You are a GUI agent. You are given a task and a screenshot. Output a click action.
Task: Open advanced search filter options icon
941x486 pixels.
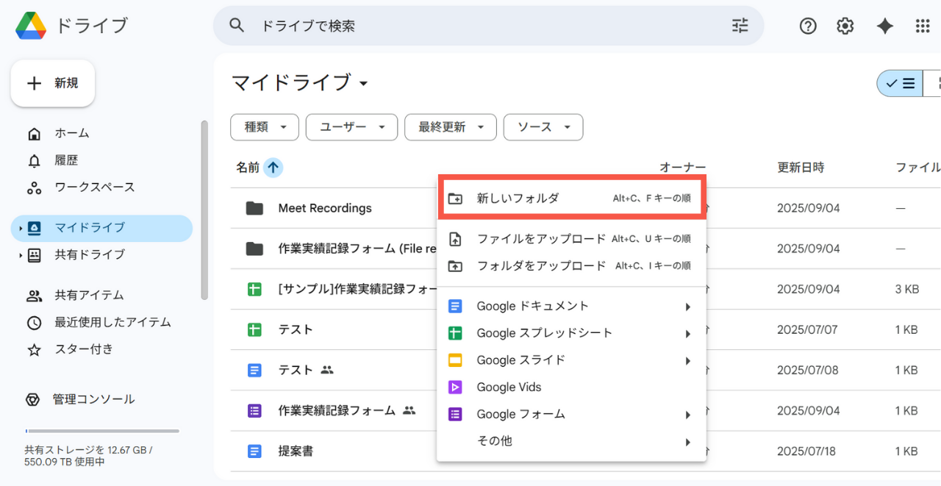point(740,26)
